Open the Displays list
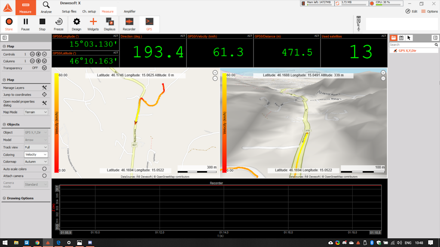This screenshot has width=440, height=247. [x=110, y=24]
